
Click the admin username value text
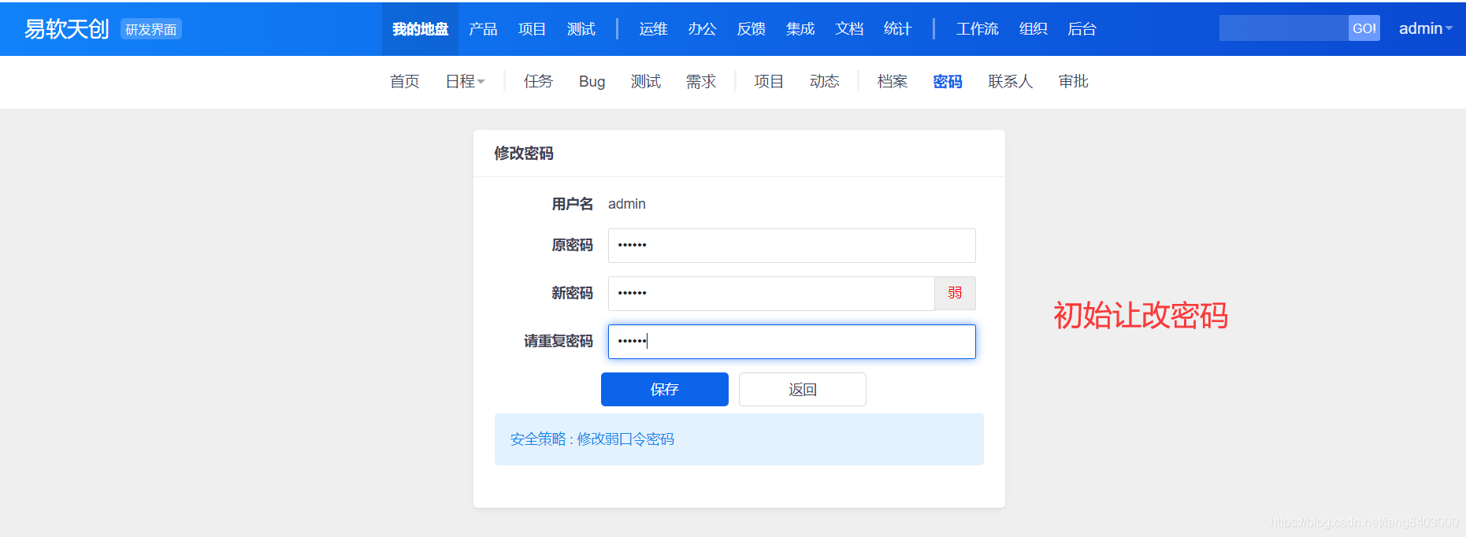click(x=627, y=204)
